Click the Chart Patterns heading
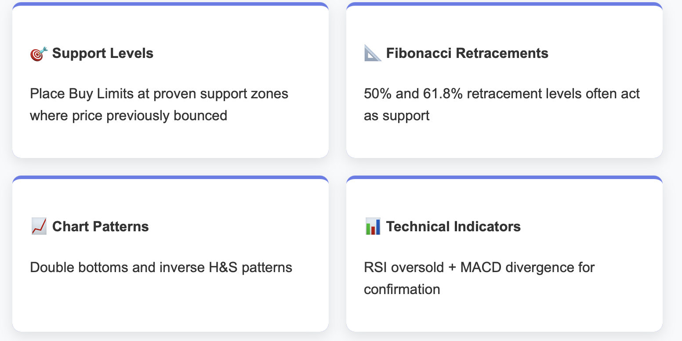This screenshot has width=682, height=341. [101, 227]
